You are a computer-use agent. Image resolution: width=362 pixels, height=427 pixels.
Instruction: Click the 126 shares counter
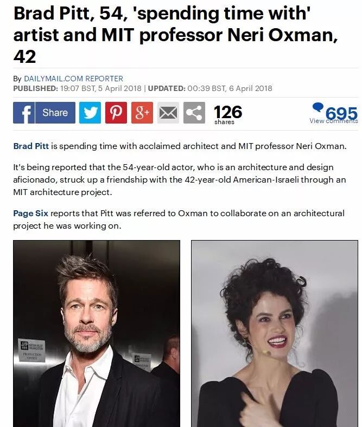coord(228,115)
